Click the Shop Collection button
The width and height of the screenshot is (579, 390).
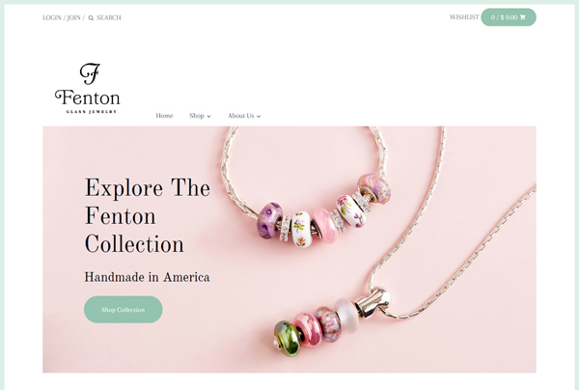pyautogui.click(x=124, y=310)
